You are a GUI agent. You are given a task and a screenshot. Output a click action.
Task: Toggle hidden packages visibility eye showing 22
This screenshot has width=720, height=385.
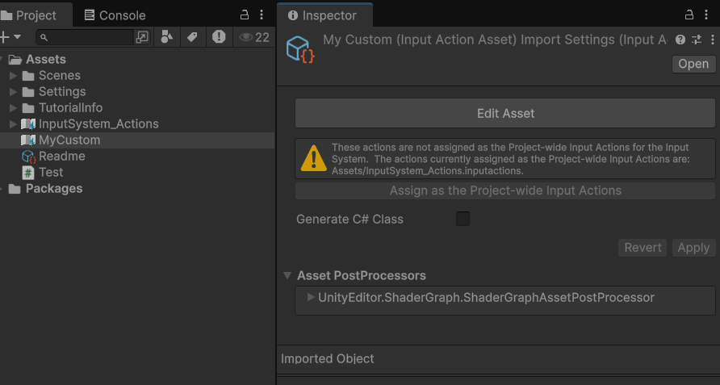[x=254, y=37]
